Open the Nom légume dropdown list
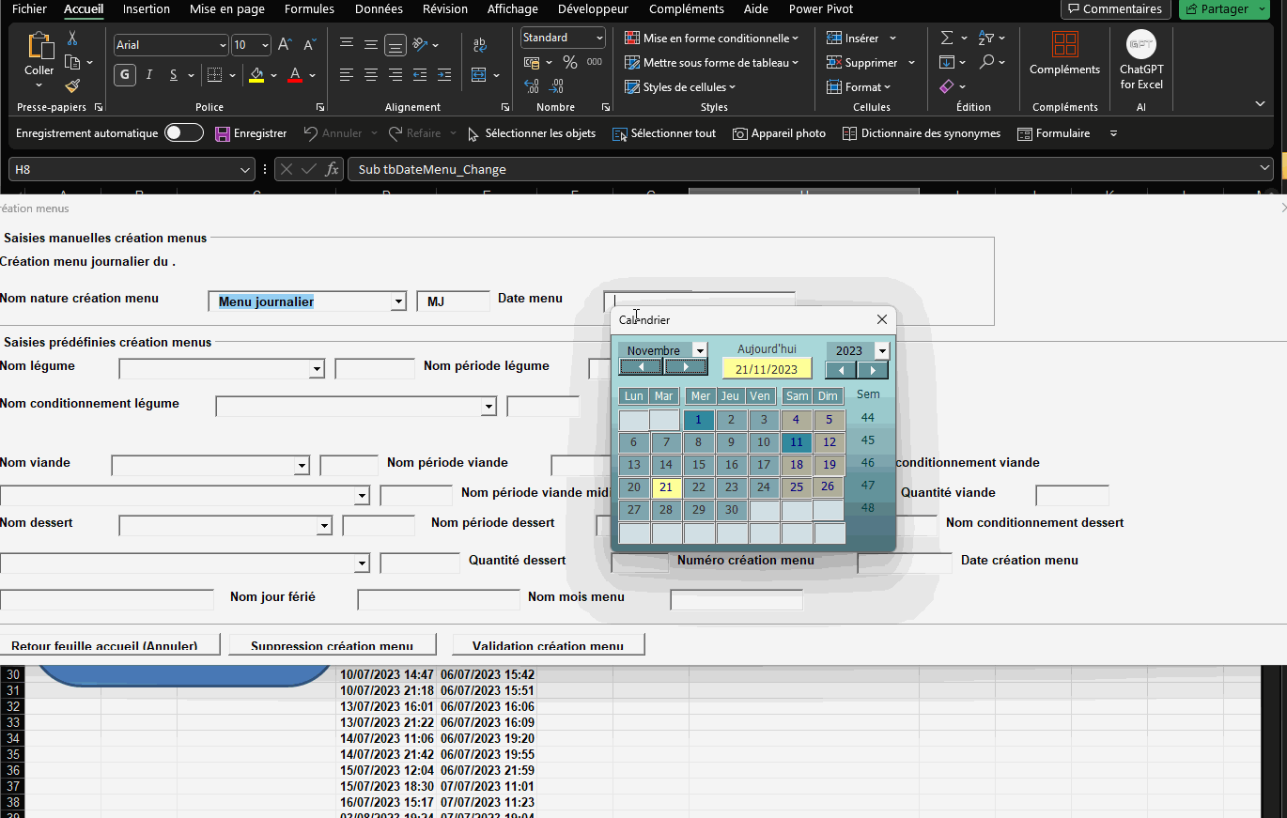Screen dimensions: 1287x818 click(317, 369)
